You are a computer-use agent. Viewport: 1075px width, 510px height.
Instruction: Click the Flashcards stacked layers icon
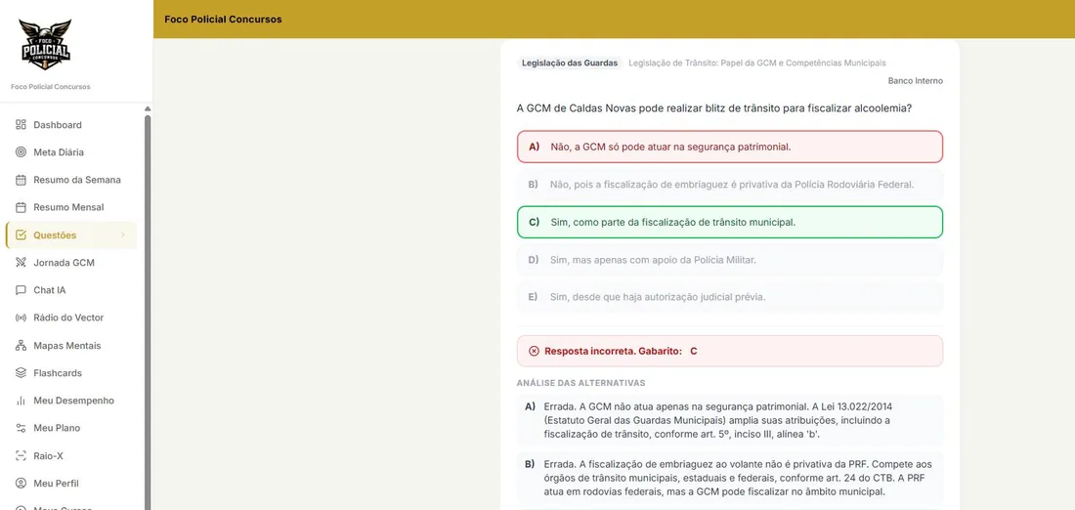coord(21,373)
